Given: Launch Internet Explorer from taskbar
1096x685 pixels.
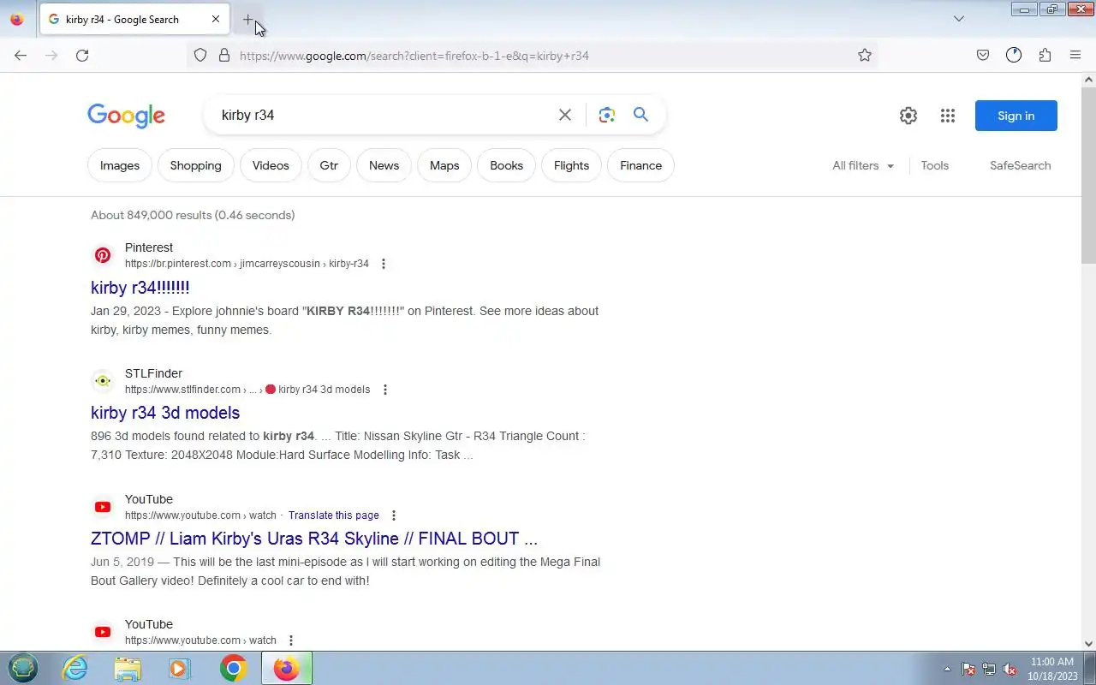Looking at the screenshot, I should click(75, 668).
